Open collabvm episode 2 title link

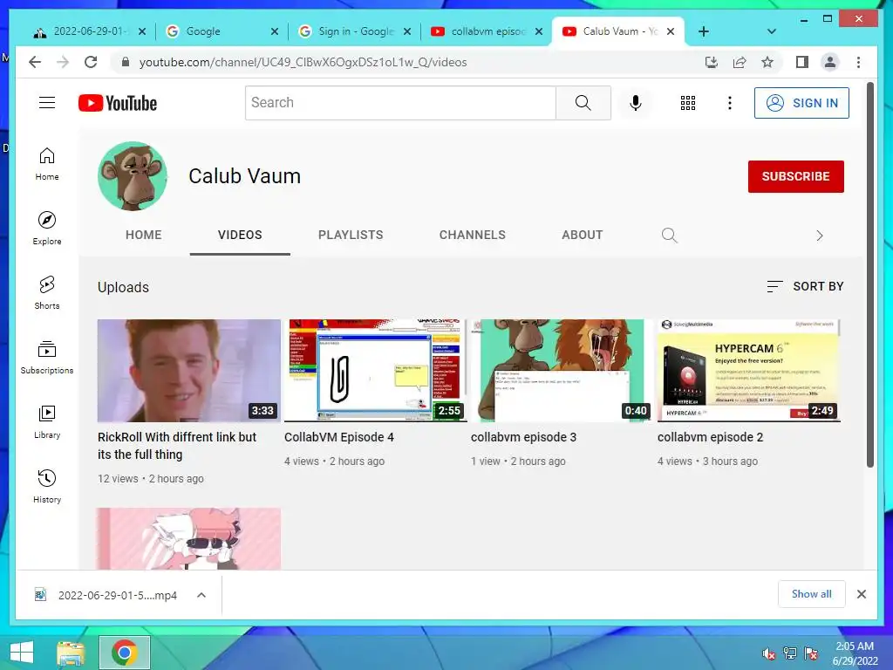pyautogui.click(x=710, y=437)
